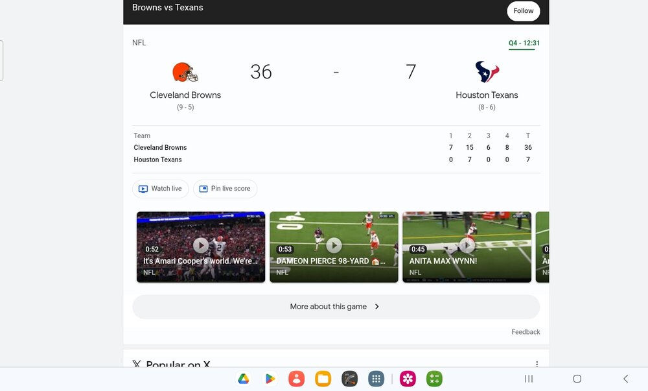Play the DAMEON PIERCE 98-YARD video
Viewport: 648px width, 391px height.
tap(334, 247)
